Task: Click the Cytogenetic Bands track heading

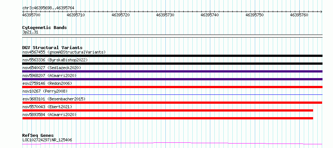Action: [45, 28]
